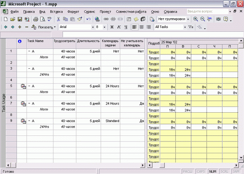Click the Календарь задачи column header
The width and height of the screenshot is (244, 174).
click(110, 43)
